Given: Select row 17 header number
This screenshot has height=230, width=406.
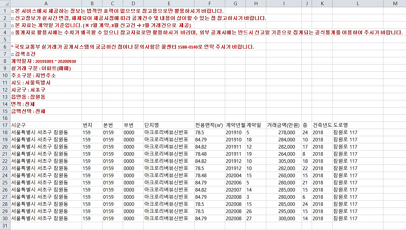Looking at the screenshot, I should tap(5, 125).
